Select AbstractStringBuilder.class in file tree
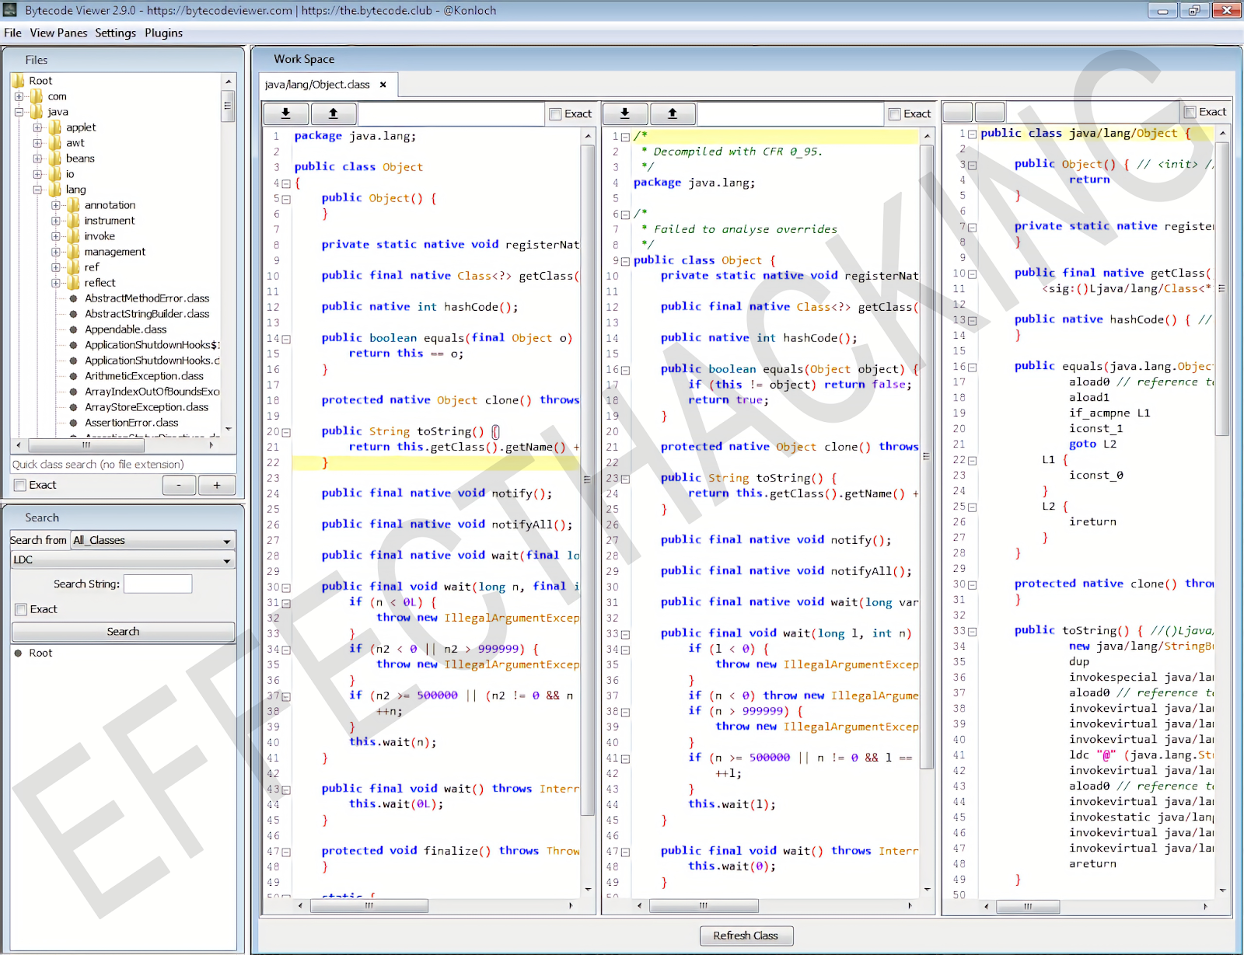The width and height of the screenshot is (1244, 955). 147,314
